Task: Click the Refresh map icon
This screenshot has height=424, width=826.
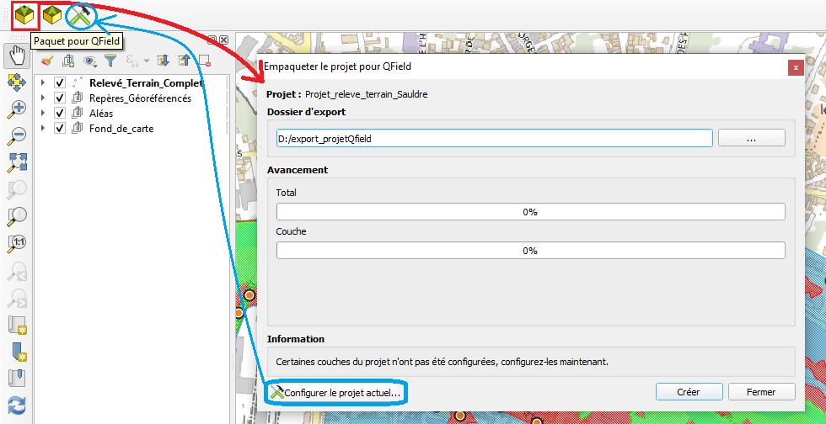Action: coord(17,405)
